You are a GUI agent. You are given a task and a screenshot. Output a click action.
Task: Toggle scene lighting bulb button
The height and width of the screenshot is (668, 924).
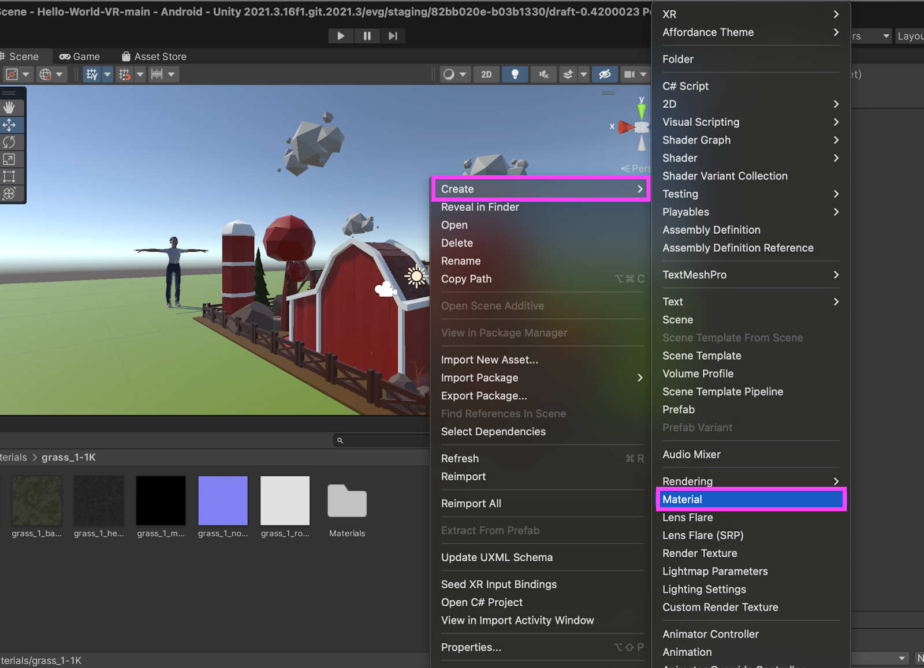coord(515,74)
